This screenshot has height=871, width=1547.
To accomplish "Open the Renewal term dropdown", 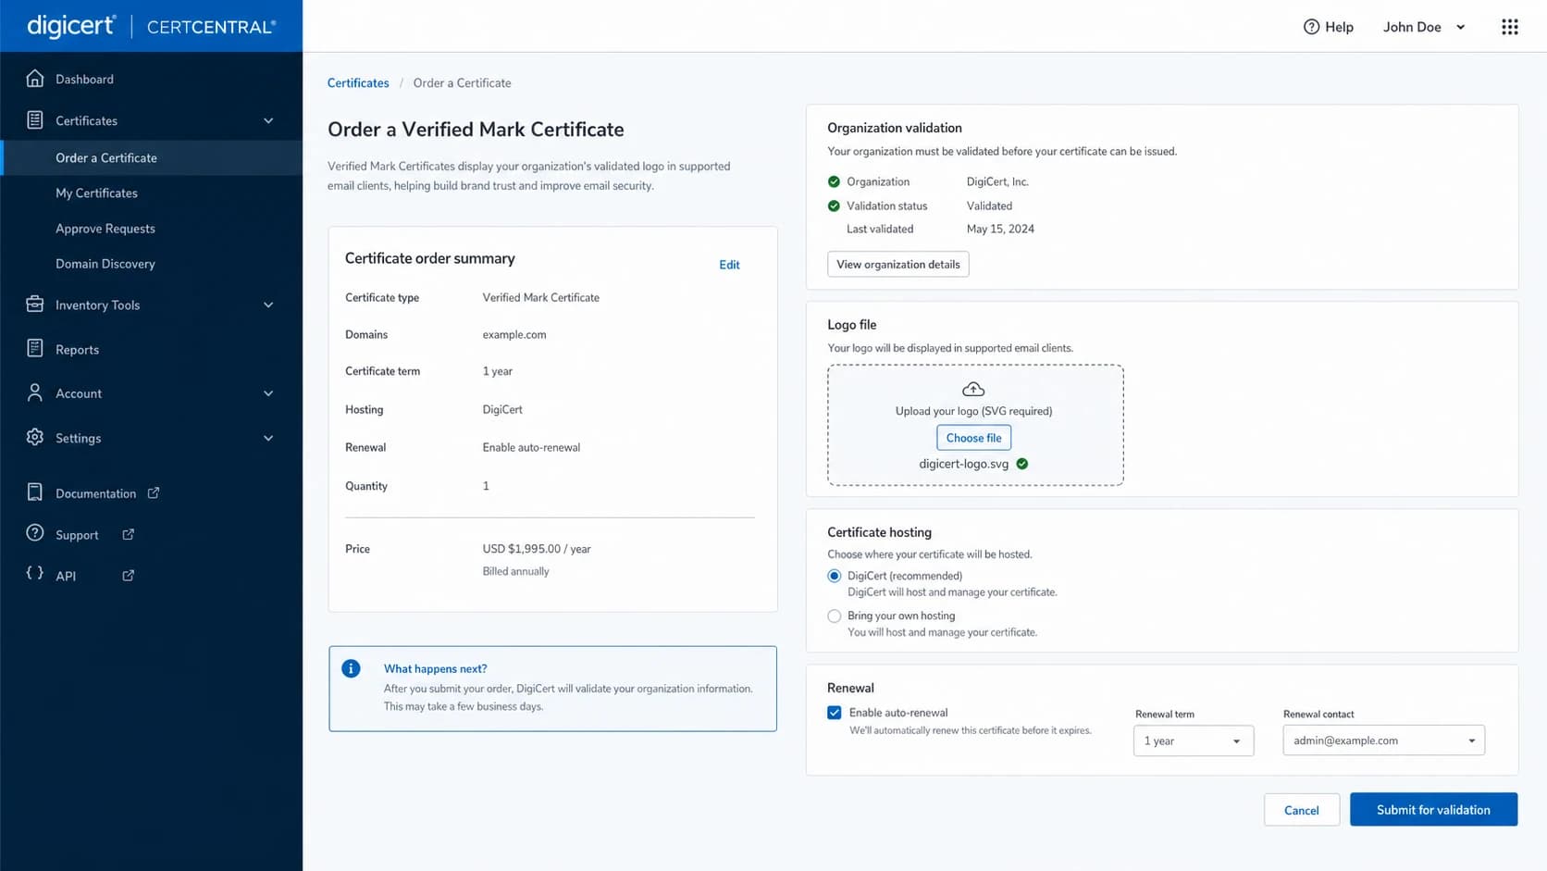I will pos(1194,740).
